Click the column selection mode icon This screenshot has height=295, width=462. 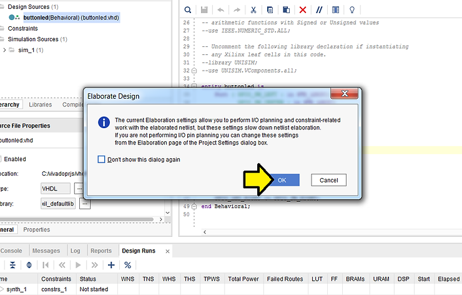tap(336, 10)
